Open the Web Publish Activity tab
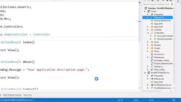This screenshot has width=181, height=102. click(12, 95)
